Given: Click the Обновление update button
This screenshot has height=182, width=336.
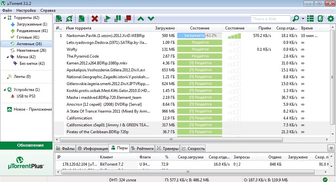Looking at the screenshot, I should [x=26, y=145].
